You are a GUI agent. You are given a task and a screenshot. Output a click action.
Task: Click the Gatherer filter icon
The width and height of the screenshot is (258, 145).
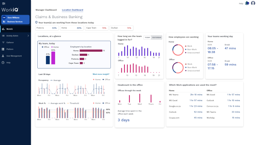[x=3, y=42]
